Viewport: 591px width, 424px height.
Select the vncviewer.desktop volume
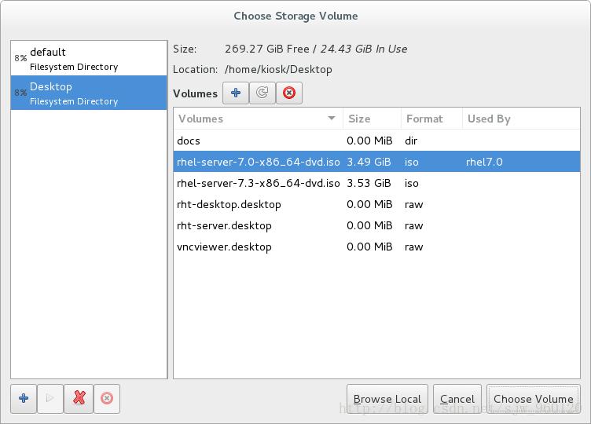224,247
